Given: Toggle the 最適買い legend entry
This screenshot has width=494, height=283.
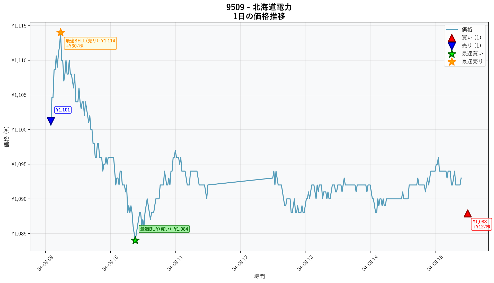Looking at the screenshot, I should (472, 54).
